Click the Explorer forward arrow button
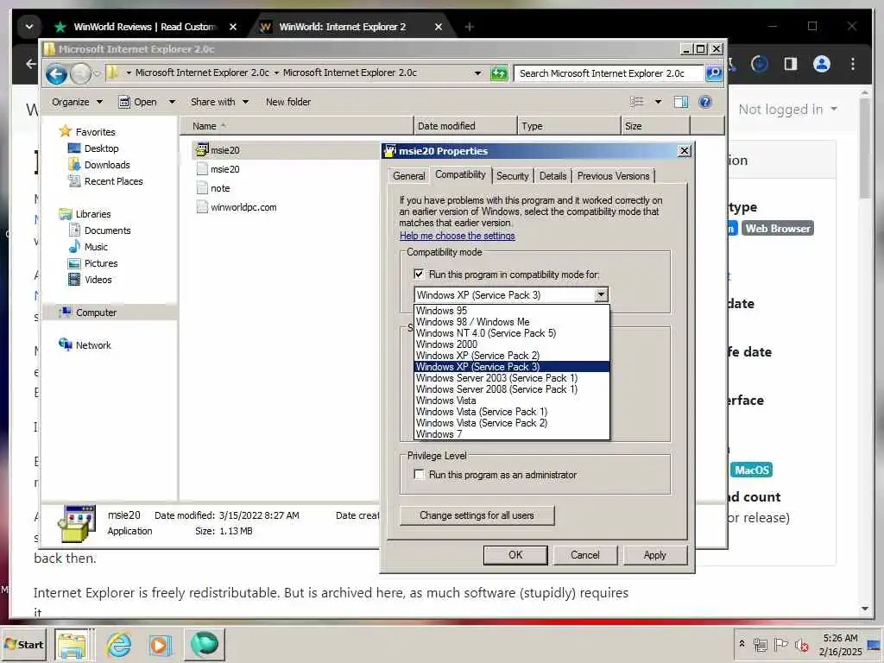The width and height of the screenshot is (884, 663). 80,74
